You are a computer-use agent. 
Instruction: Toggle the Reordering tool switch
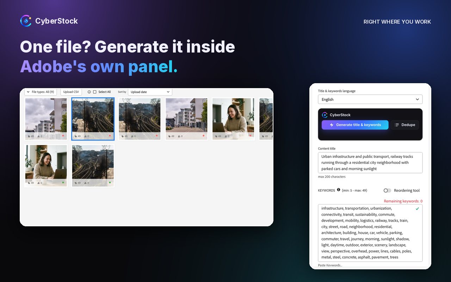pos(387,190)
